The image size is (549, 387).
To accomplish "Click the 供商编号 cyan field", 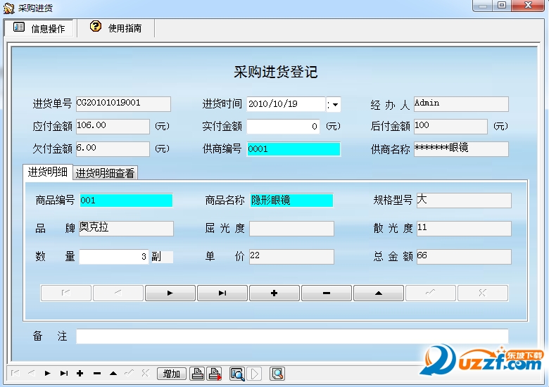I will (294, 149).
